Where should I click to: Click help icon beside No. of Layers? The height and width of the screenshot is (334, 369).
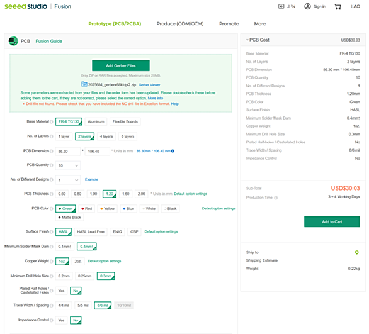(x=51, y=136)
